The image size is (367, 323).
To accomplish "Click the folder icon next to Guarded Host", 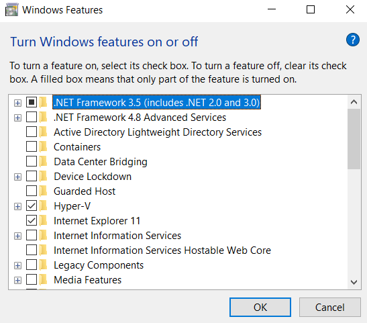I will tap(43, 191).
